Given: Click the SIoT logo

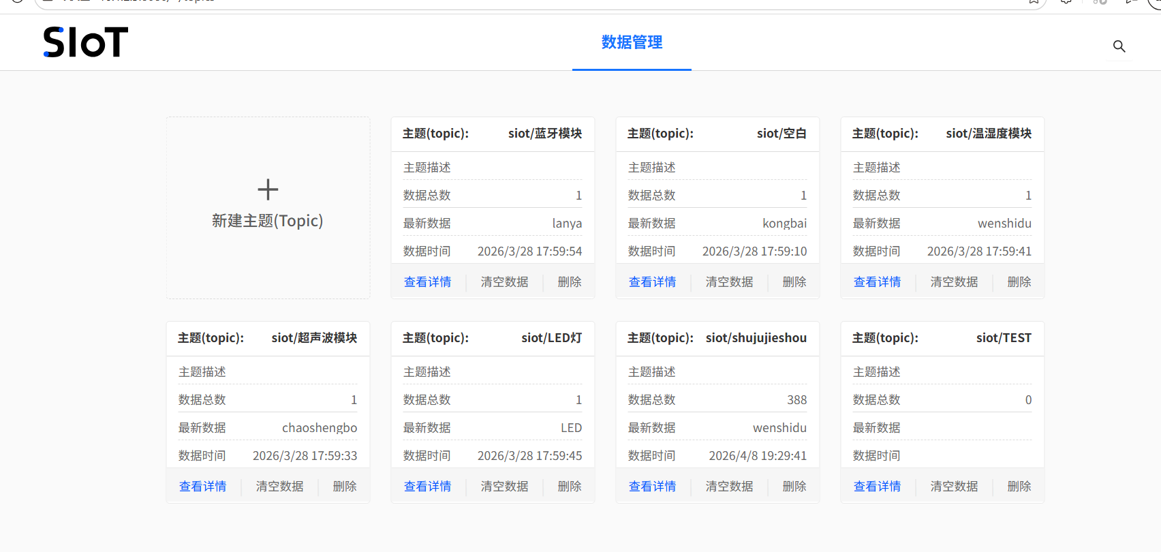Looking at the screenshot, I should point(86,42).
